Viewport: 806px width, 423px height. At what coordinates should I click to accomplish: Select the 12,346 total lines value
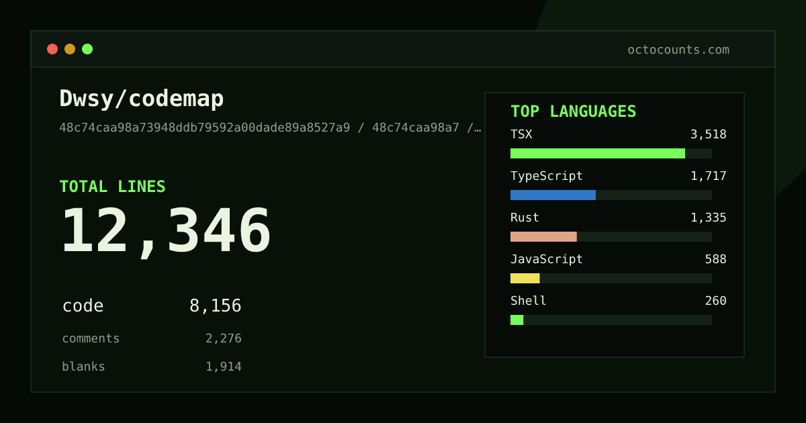point(166,232)
